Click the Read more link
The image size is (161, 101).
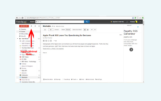tap(53, 49)
